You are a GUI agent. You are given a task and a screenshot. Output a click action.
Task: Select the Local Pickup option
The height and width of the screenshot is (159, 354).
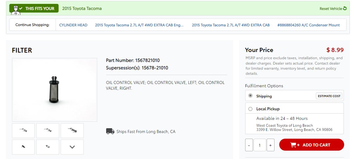pos(250,109)
